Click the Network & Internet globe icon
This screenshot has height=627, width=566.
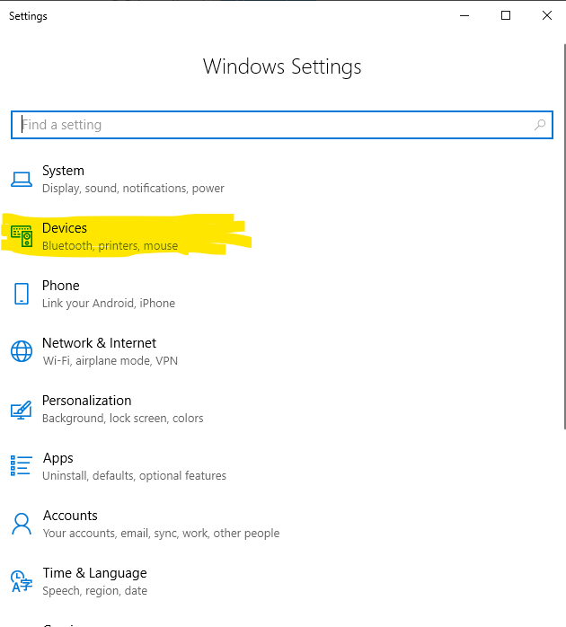22,351
